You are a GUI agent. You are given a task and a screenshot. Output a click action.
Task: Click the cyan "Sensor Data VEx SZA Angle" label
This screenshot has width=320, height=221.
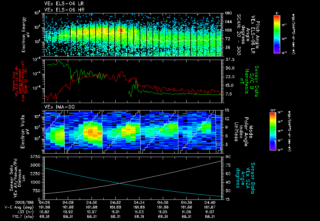tap(245, 178)
